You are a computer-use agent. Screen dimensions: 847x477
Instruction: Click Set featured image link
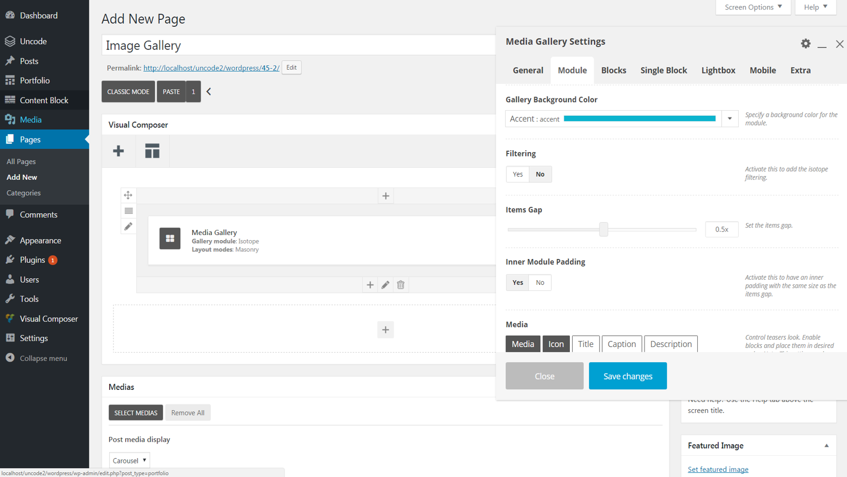click(718, 469)
